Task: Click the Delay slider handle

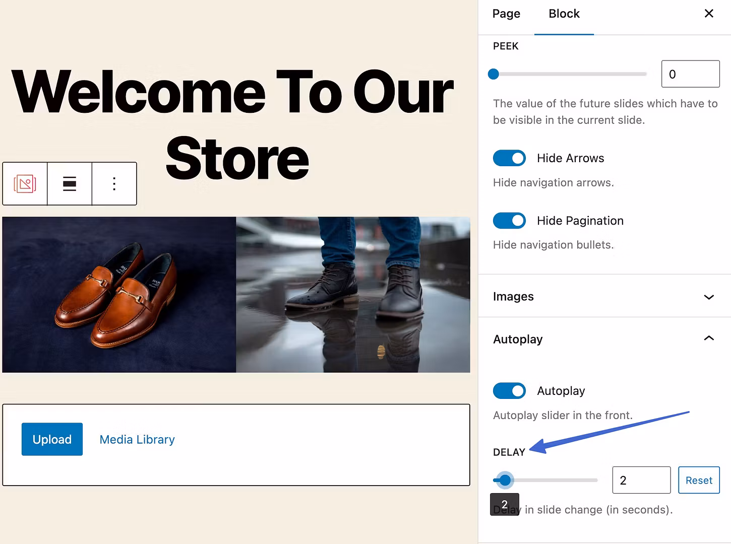Action: pyautogui.click(x=505, y=481)
